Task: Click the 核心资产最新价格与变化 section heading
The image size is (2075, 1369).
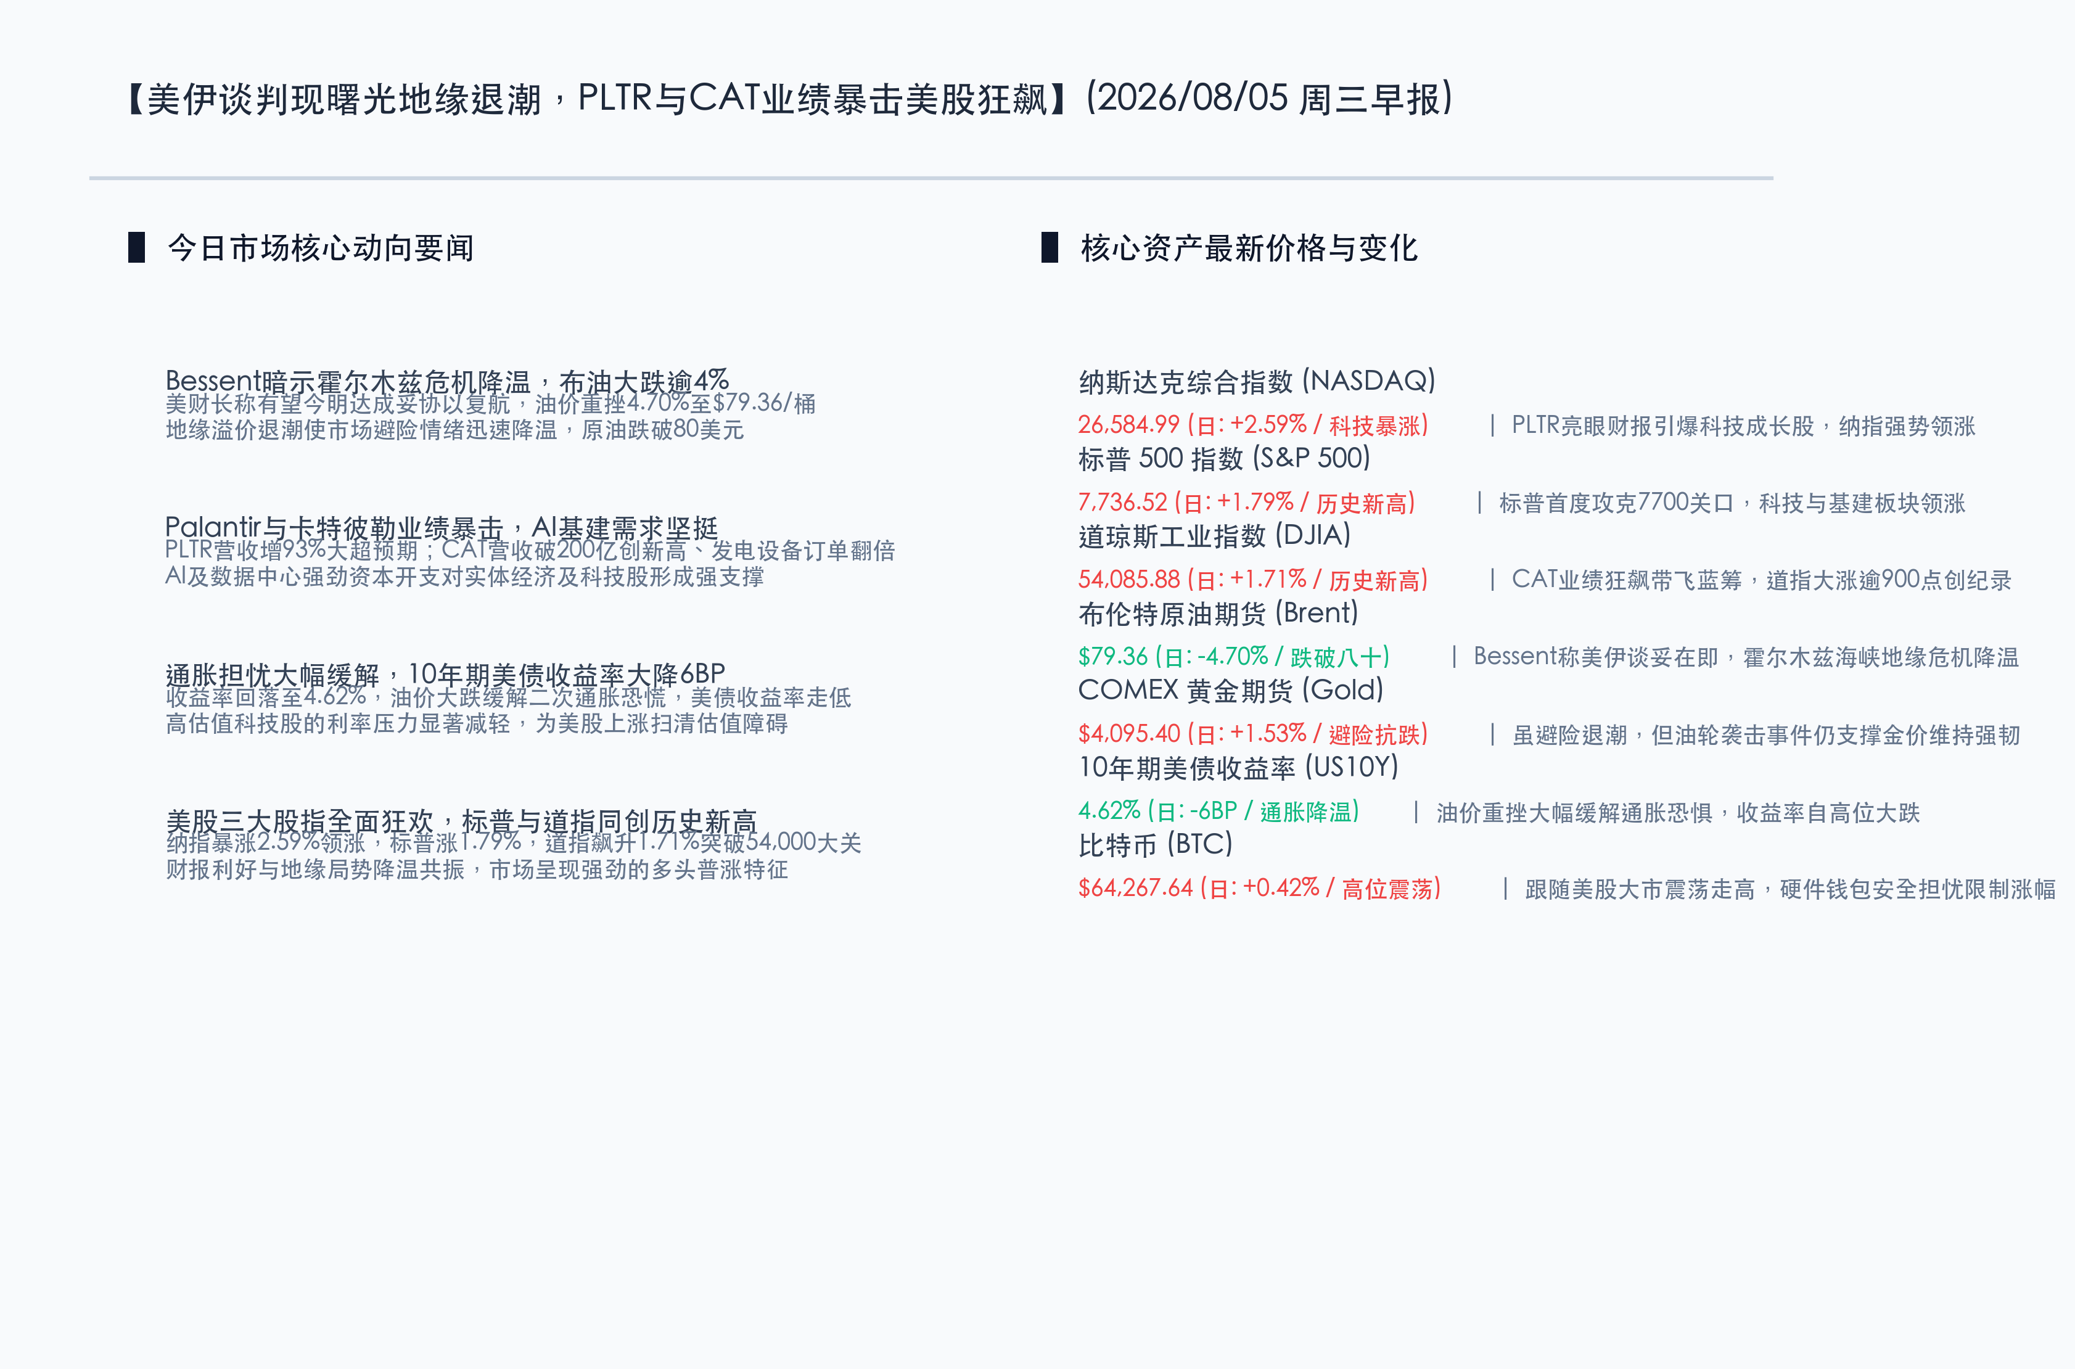Action: click(x=1249, y=248)
